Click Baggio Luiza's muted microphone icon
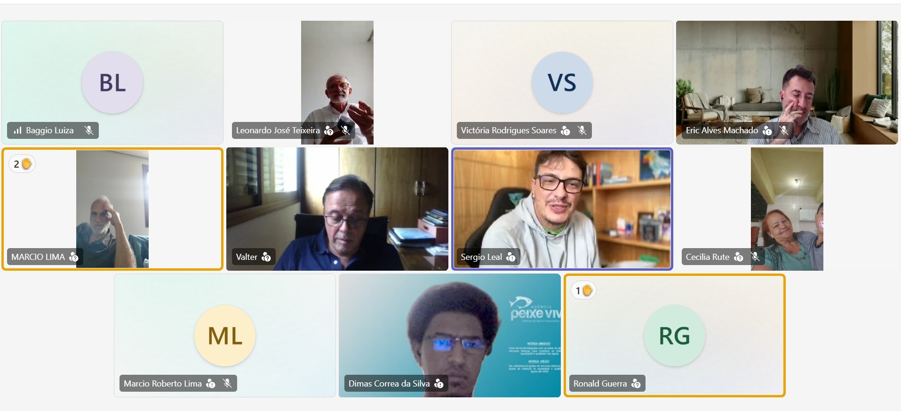This screenshot has height=411, width=901. pos(88,130)
